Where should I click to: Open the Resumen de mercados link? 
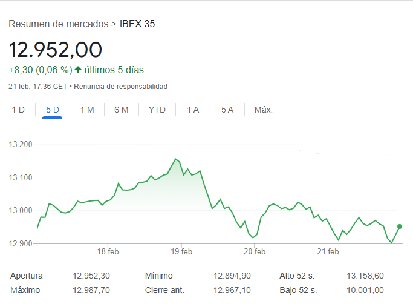[58, 24]
